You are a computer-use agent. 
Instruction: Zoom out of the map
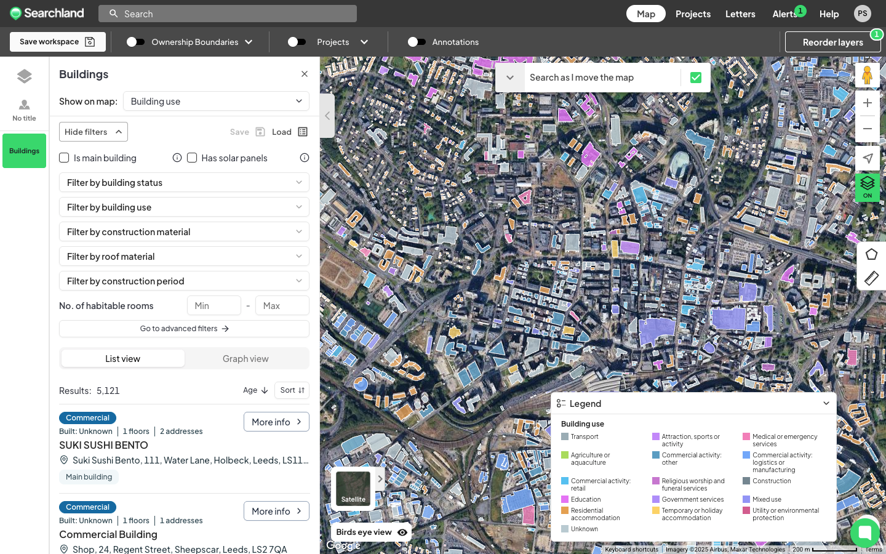pyautogui.click(x=867, y=129)
